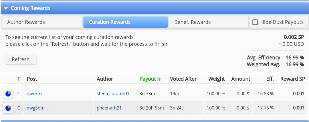The width and height of the screenshot is (309, 122).
Task: Open the qwekt6 post link
Action: tap(34, 94)
